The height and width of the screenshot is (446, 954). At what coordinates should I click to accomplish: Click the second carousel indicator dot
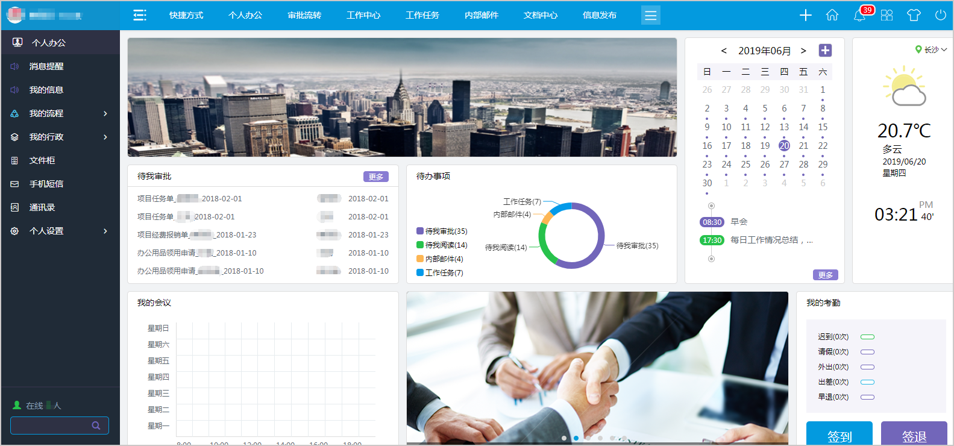click(576, 438)
